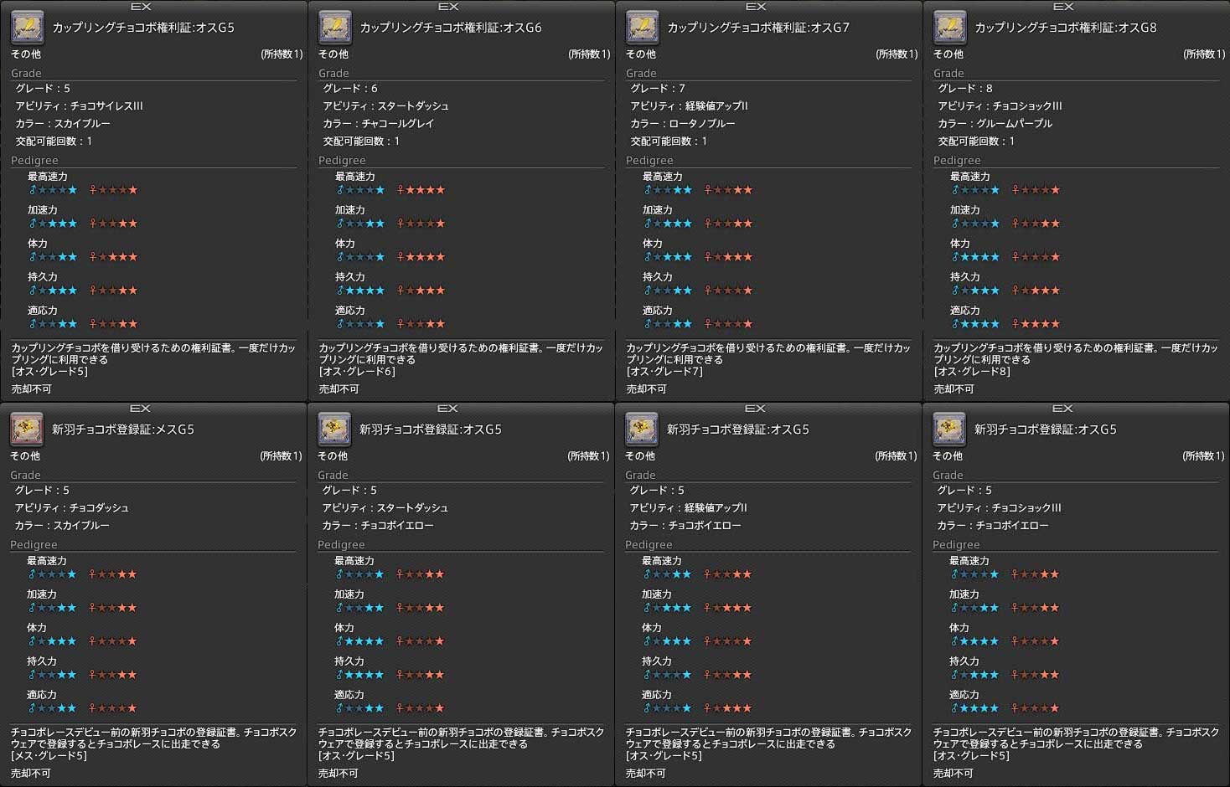This screenshot has height=787, width=1230.
Task: Click icon of 新羽チョコボ登録証 with スタートダッシュ ability
Action: (333, 430)
